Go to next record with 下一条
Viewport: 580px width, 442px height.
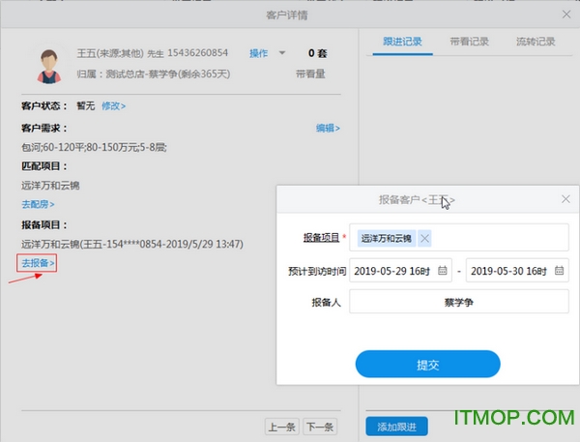coord(319,427)
